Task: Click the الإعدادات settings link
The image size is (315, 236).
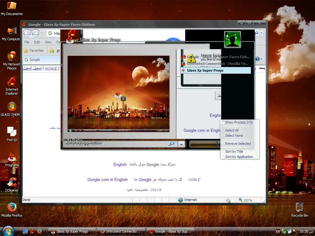Action: (x=51, y=68)
